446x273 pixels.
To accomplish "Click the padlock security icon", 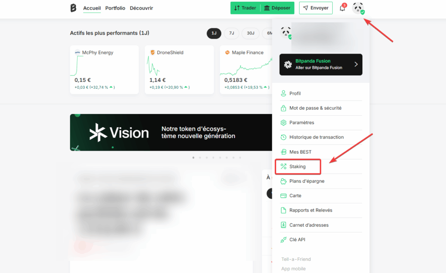I will [283, 108].
